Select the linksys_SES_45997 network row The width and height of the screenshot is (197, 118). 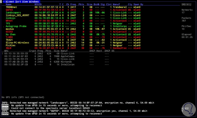tap(73, 15)
